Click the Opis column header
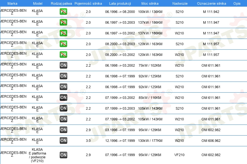Viewport: 247px width, 164px height. coord(237,3)
